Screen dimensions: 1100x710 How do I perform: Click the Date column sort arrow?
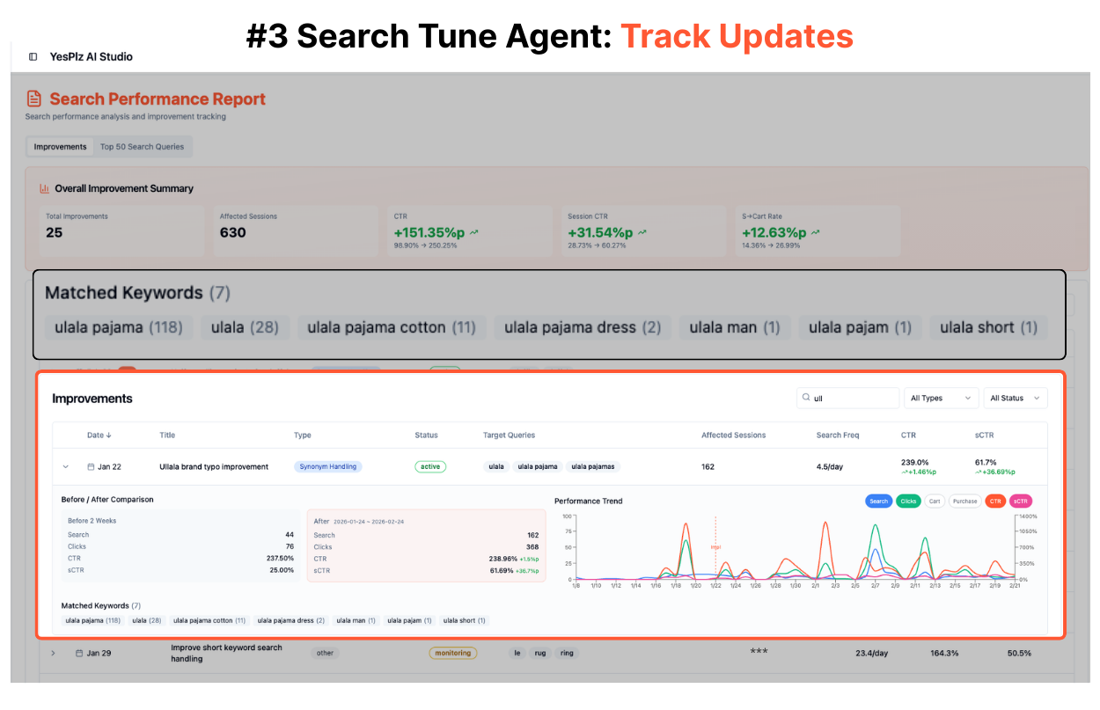click(108, 436)
